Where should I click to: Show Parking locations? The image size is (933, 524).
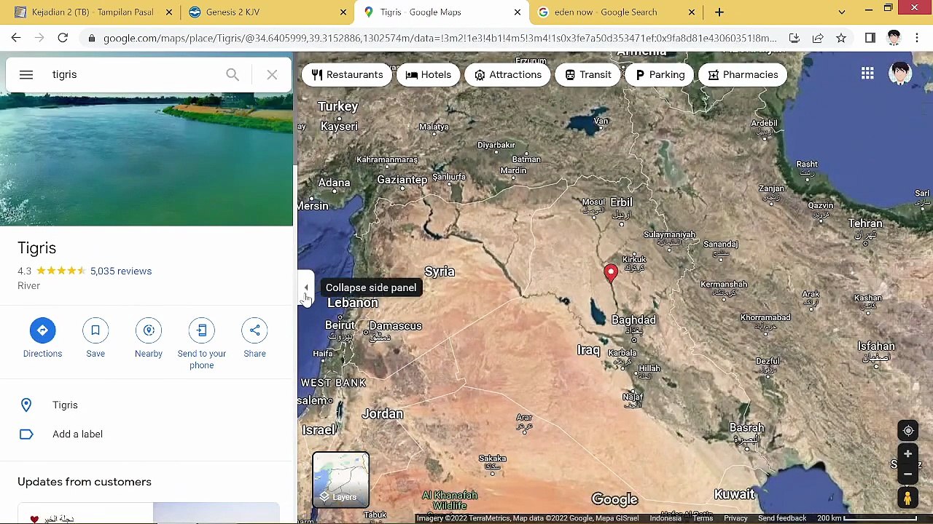tap(660, 74)
